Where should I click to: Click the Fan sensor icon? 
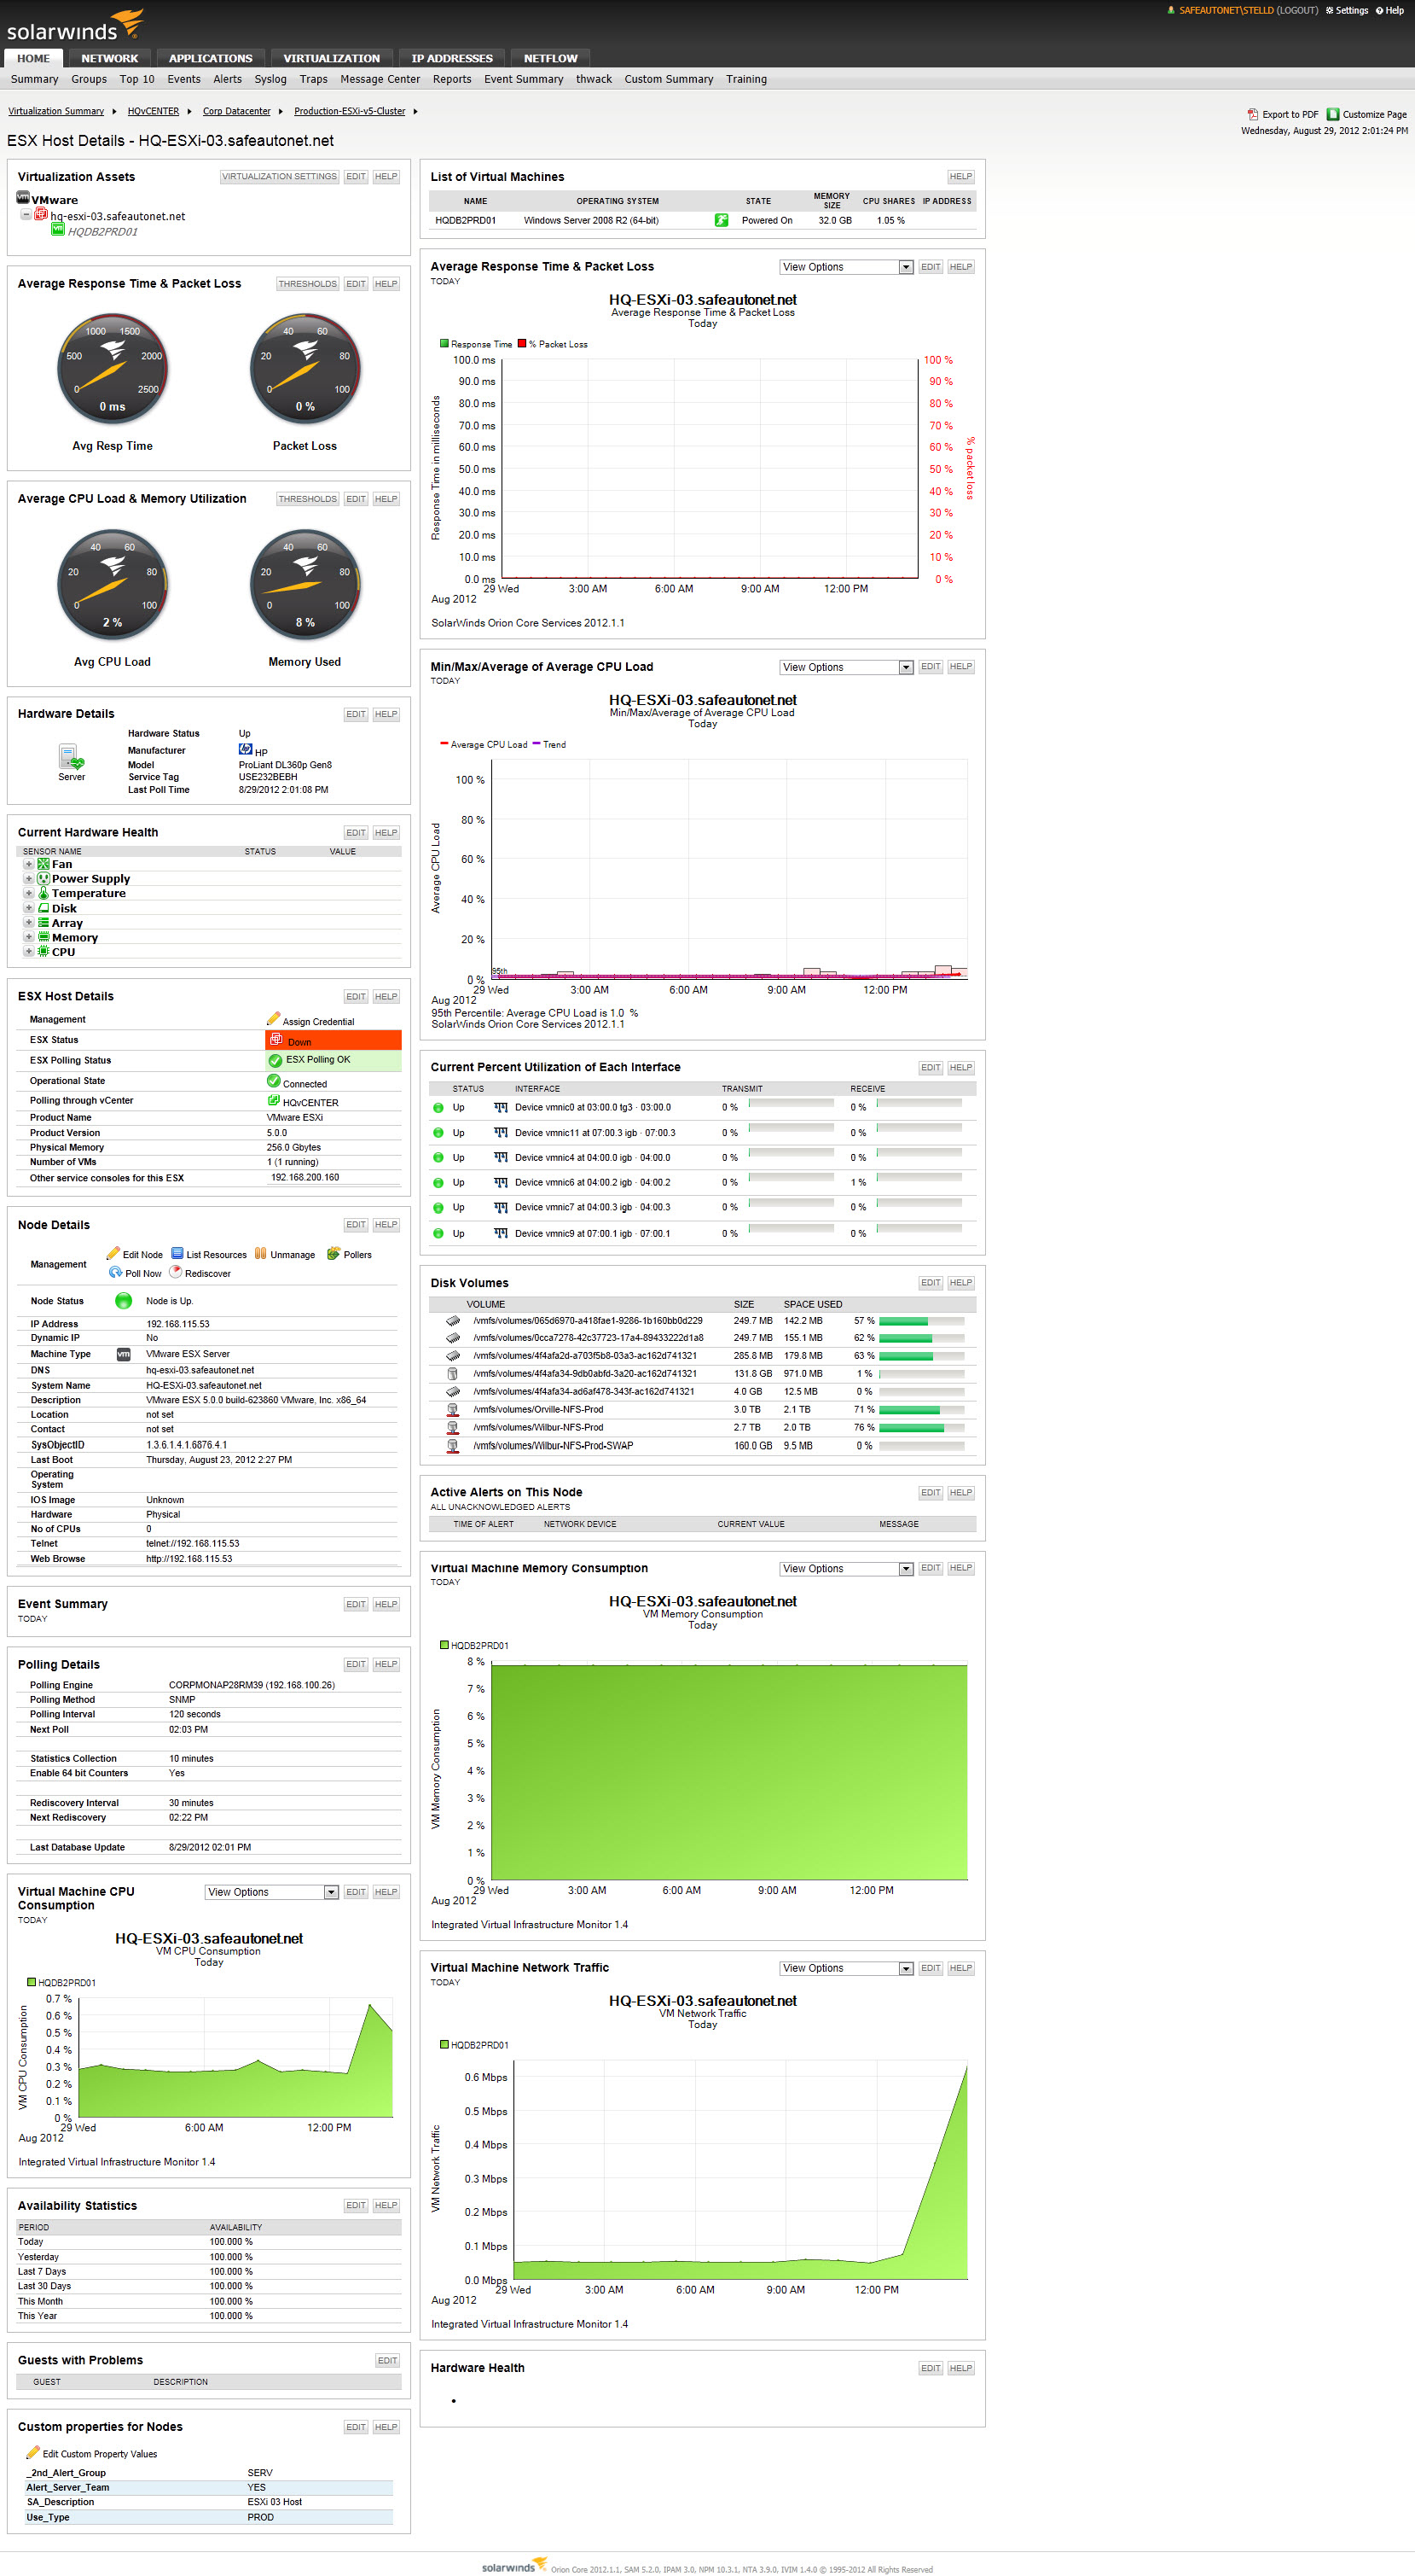(x=43, y=864)
